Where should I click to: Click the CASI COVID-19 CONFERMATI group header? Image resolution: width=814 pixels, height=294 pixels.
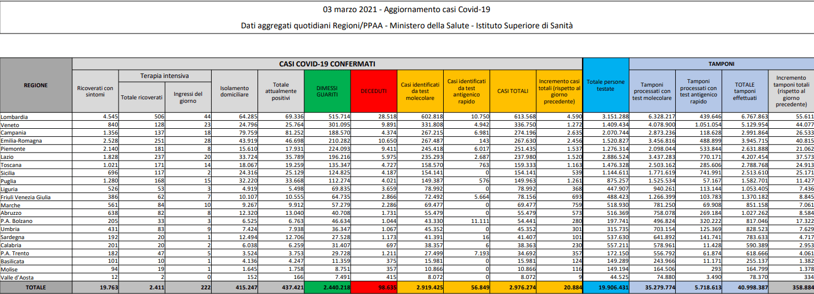tap(327, 64)
